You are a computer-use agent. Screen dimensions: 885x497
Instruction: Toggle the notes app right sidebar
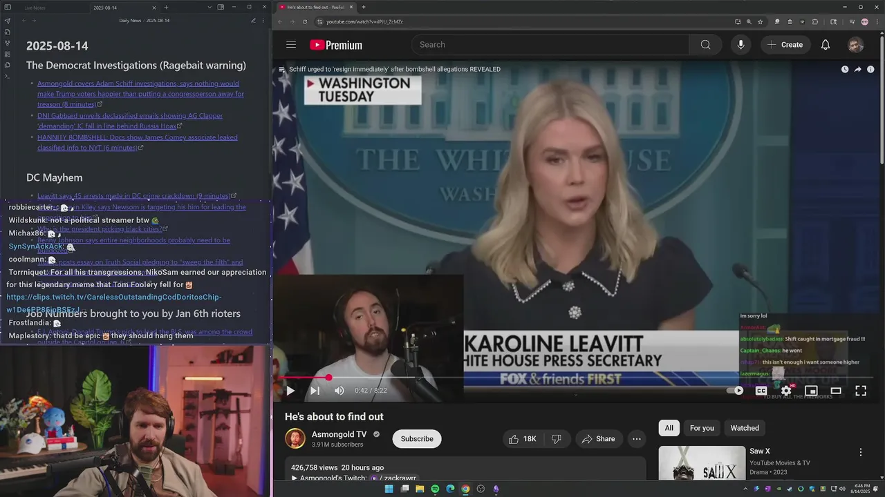[221, 7]
